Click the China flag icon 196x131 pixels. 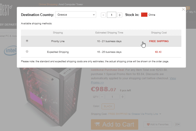(x=144, y=15)
